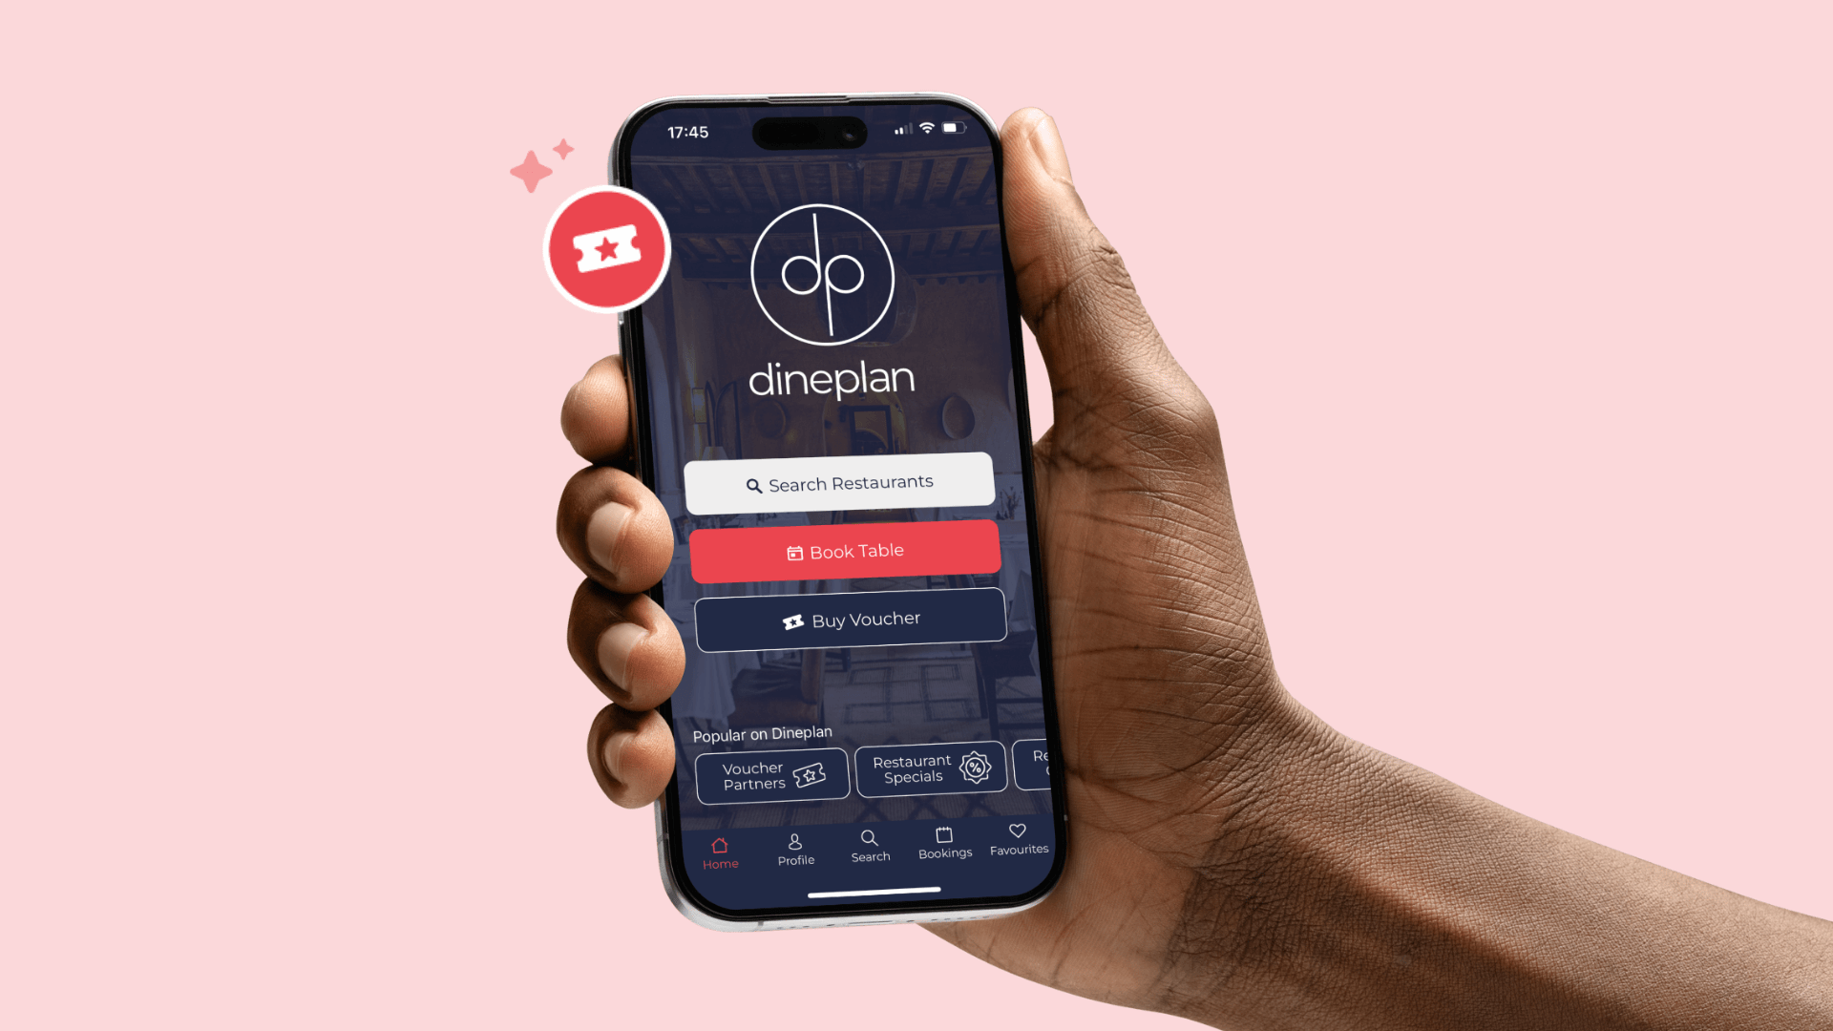Image resolution: width=1833 pixels, height=1031 pixels.
Task: Click the Book Table button
Action: (844, 552)
